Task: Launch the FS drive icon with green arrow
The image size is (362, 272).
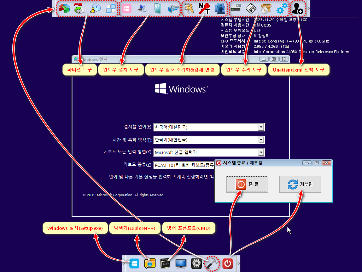Action: point(80,8)
